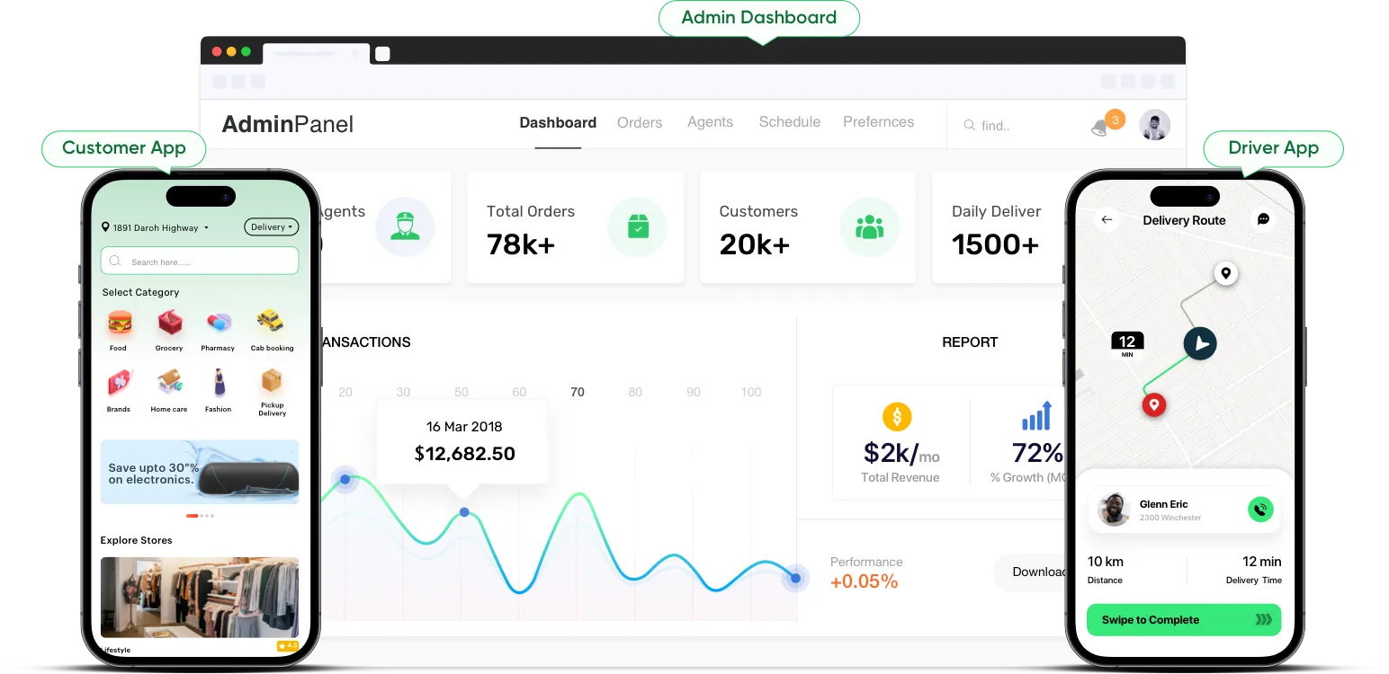Click the Total Orders 78k+ card
The height and width of the screenshot is (674, 1389).
pyautogui.click(x=576, y=227)
